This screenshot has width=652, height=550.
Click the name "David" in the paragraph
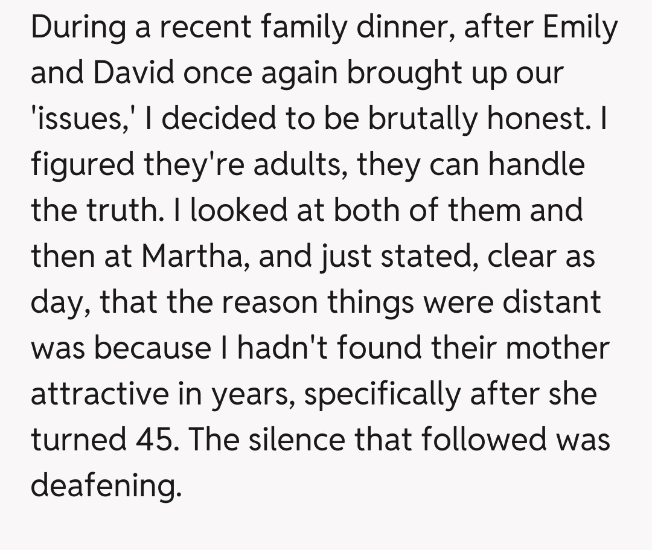133,74
